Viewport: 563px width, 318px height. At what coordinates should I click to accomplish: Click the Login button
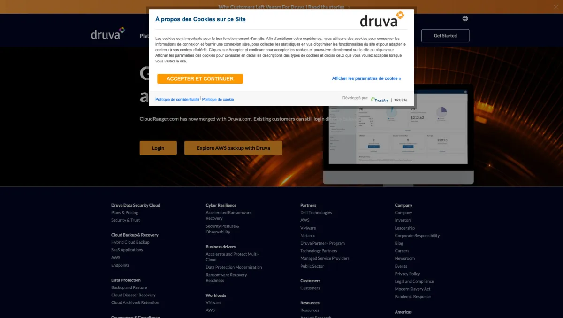point(158,148)
